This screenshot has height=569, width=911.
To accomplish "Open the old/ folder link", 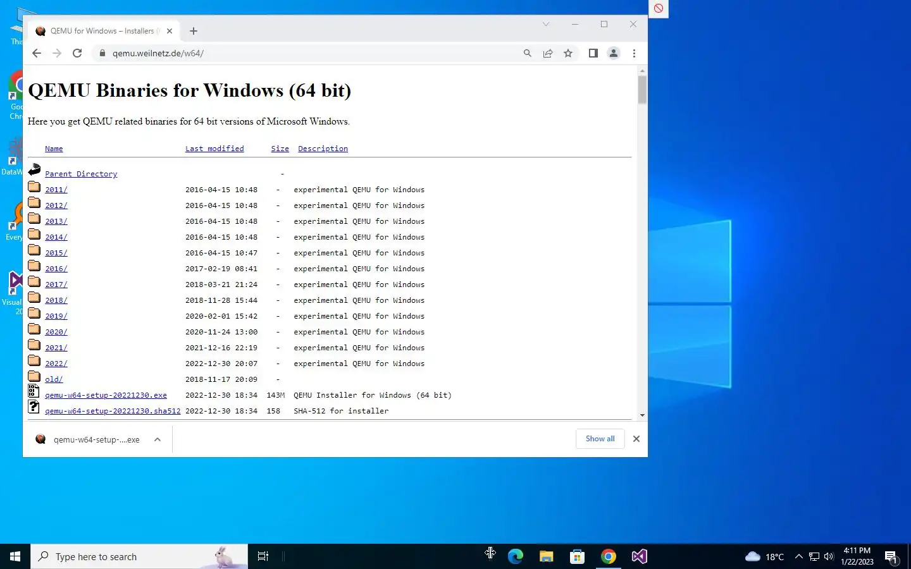I will click(x=54, y=379).
